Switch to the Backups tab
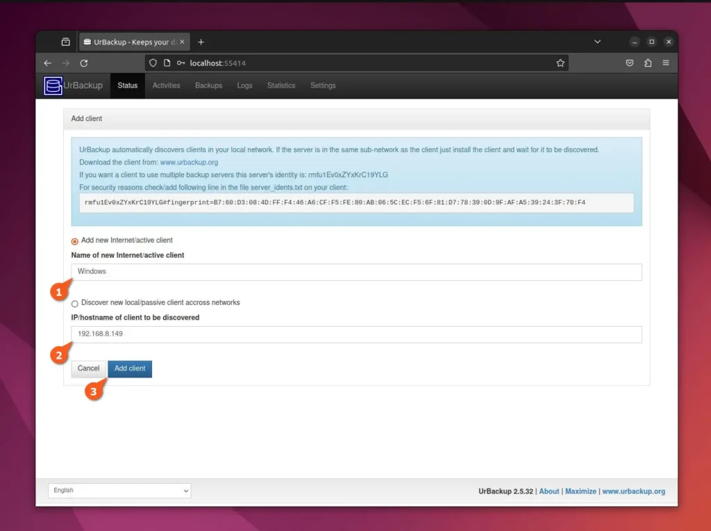This screenshot has width=711, height=531. pos(208,85)
